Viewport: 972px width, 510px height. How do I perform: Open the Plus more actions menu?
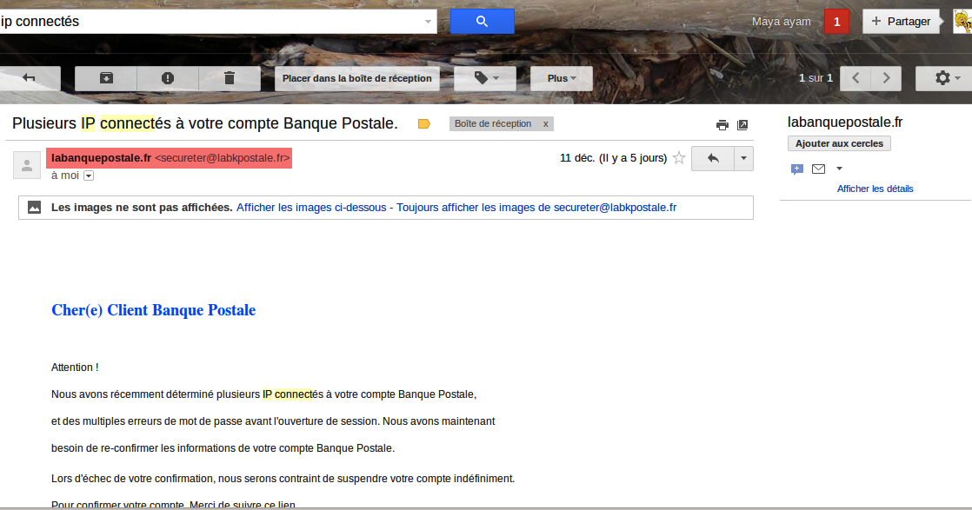pos(562,78)
